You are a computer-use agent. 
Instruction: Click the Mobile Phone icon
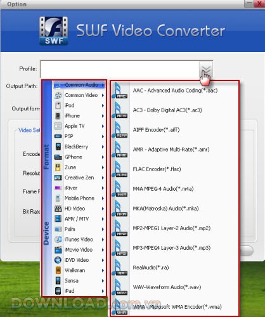pos(58,198)
